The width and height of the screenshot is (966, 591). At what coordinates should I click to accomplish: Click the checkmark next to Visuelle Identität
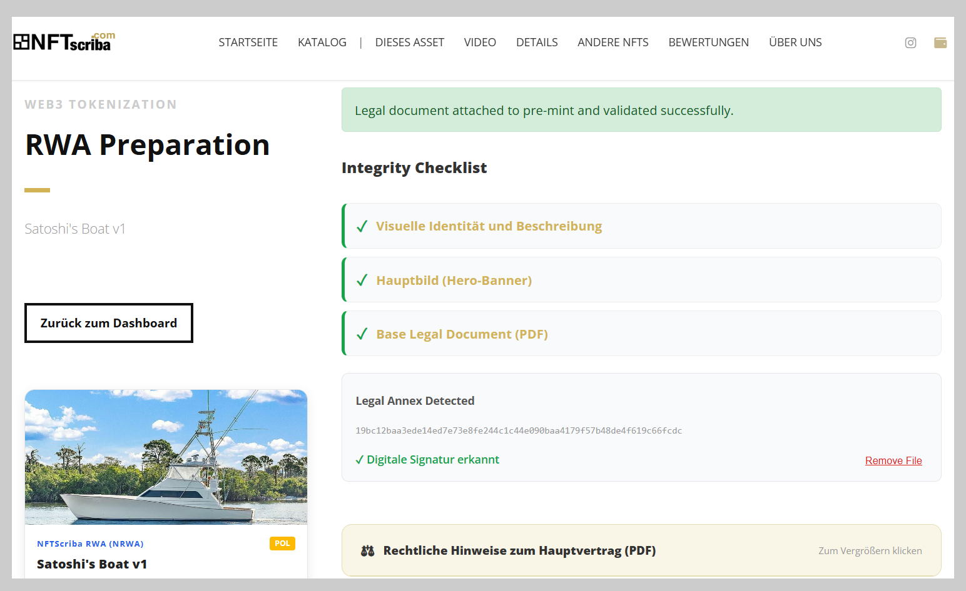click(362, 226)
